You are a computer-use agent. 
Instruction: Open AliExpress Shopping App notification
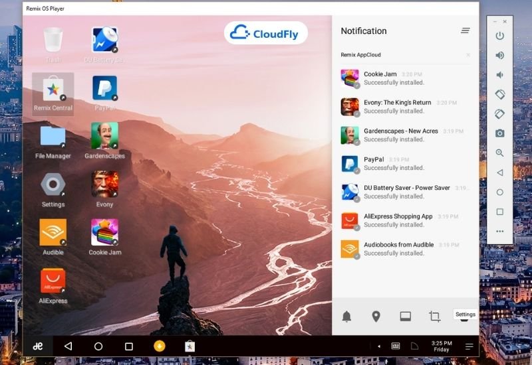point(406,220)
